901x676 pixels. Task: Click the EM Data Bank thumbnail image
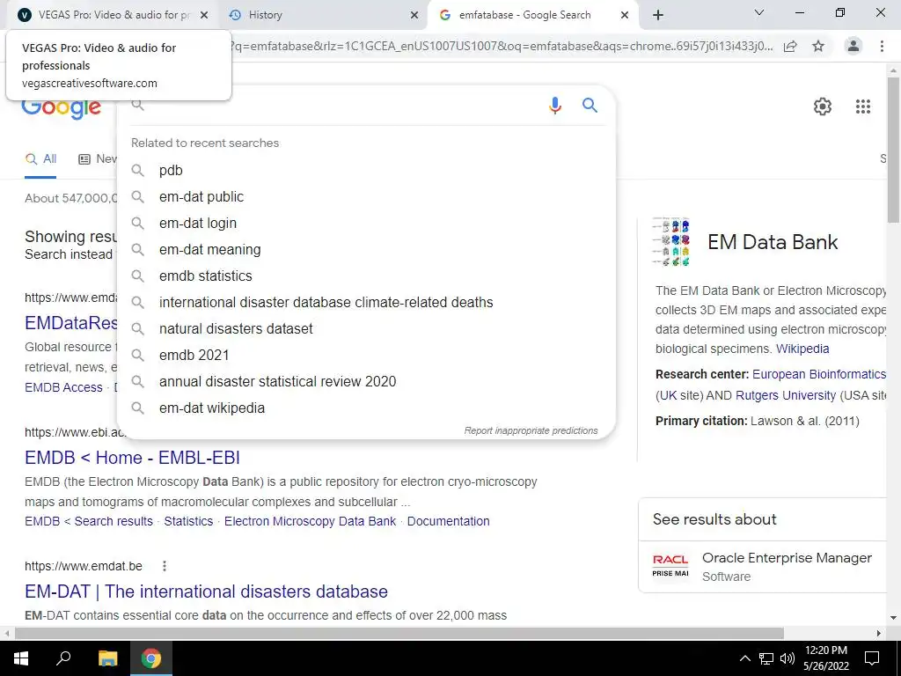coord(671,242)
